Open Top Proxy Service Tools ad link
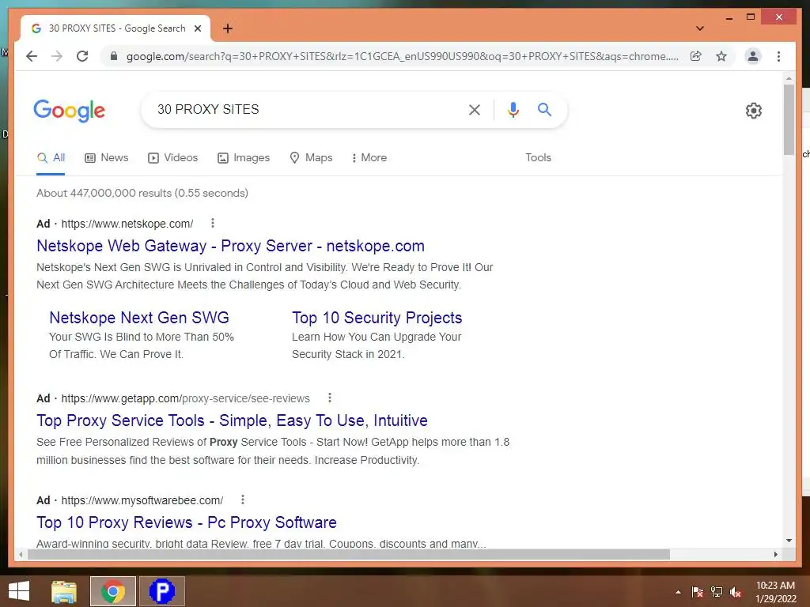The image size is (810, 607). (232, 420)
